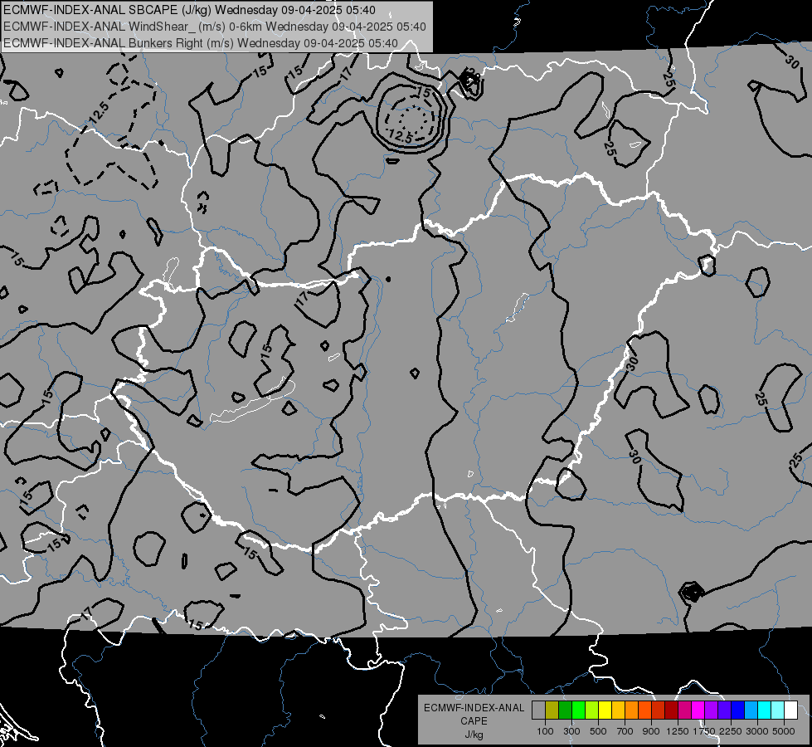Click the Bunkers Right (m/s) title line

tap(201, 43)
